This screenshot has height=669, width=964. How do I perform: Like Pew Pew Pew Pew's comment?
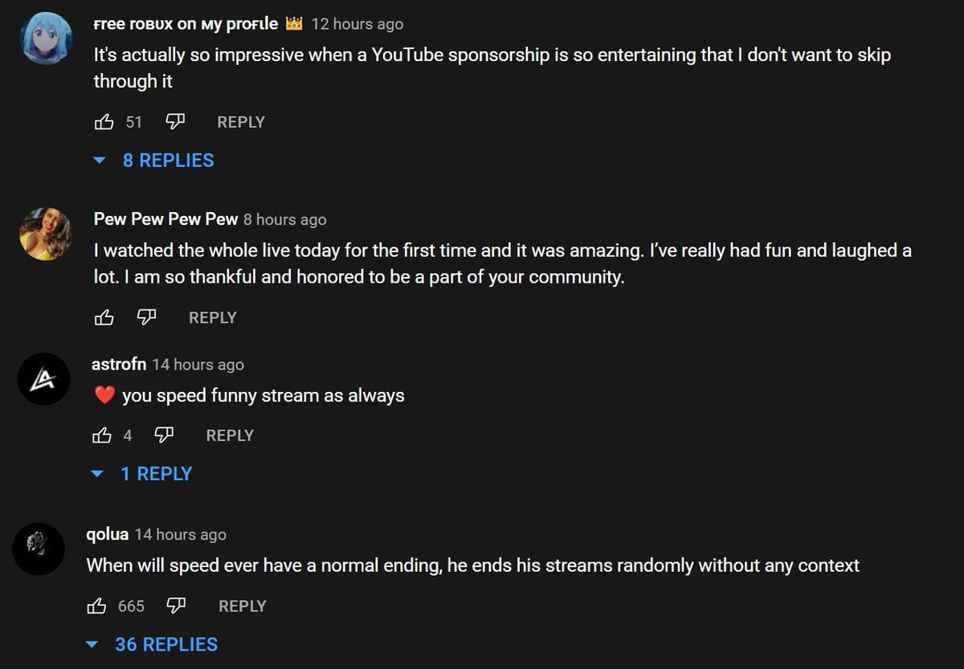104,317
